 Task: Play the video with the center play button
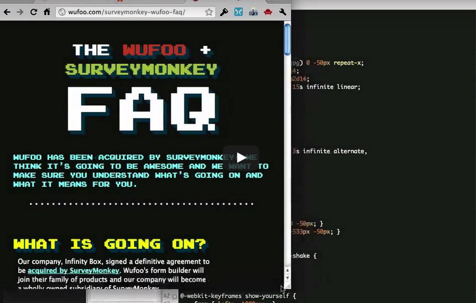coord(241,158)
